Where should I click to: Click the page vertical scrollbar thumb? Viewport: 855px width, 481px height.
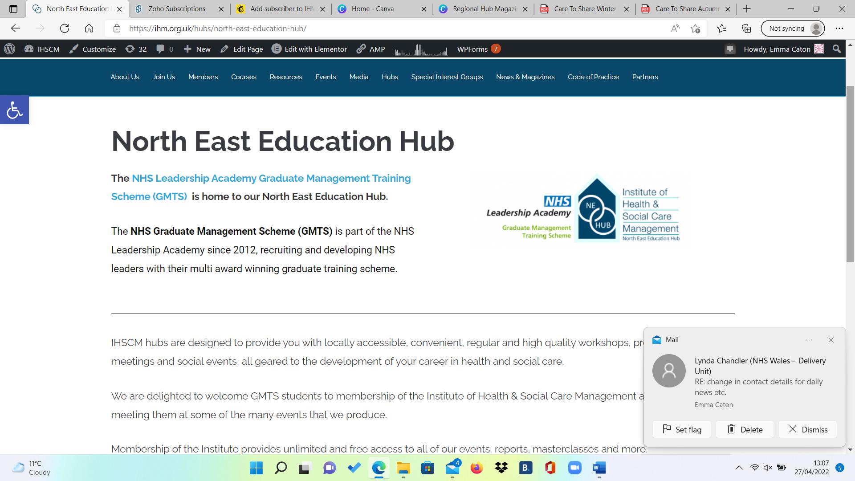[850, 174]
